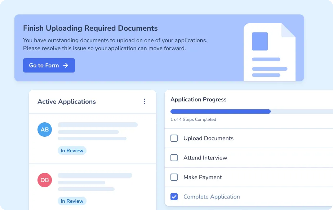Open the AB application's placeholder details
Viewport: 333px width, 210px height.
tap(97, 132)
